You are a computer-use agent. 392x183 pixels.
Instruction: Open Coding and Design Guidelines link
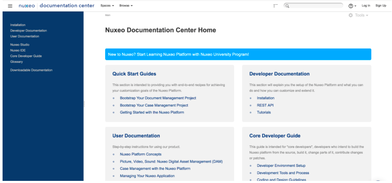point(281,180)
